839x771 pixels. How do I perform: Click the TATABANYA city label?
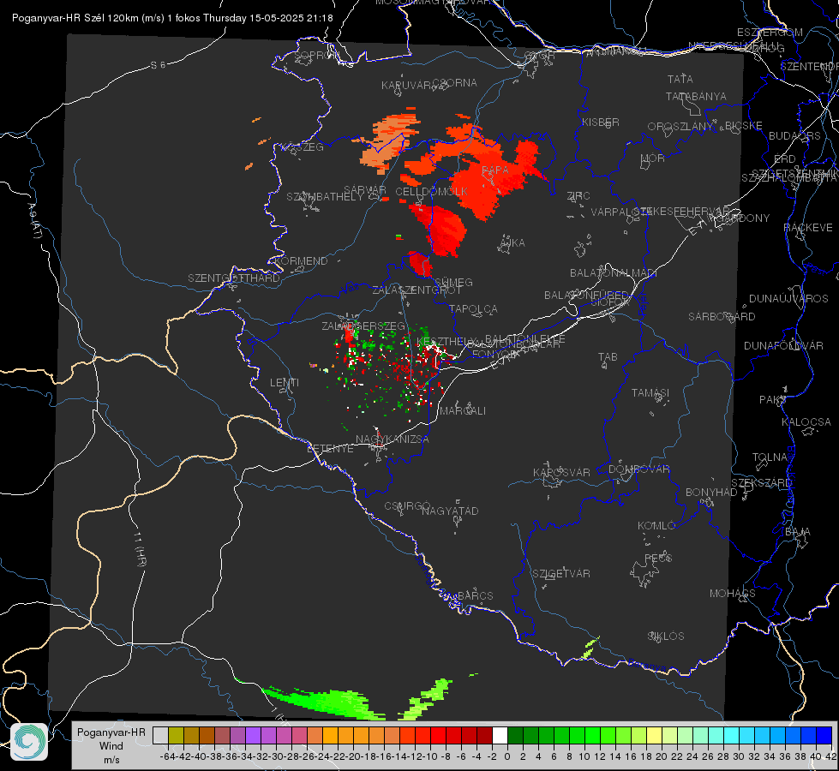pos(696,97)
